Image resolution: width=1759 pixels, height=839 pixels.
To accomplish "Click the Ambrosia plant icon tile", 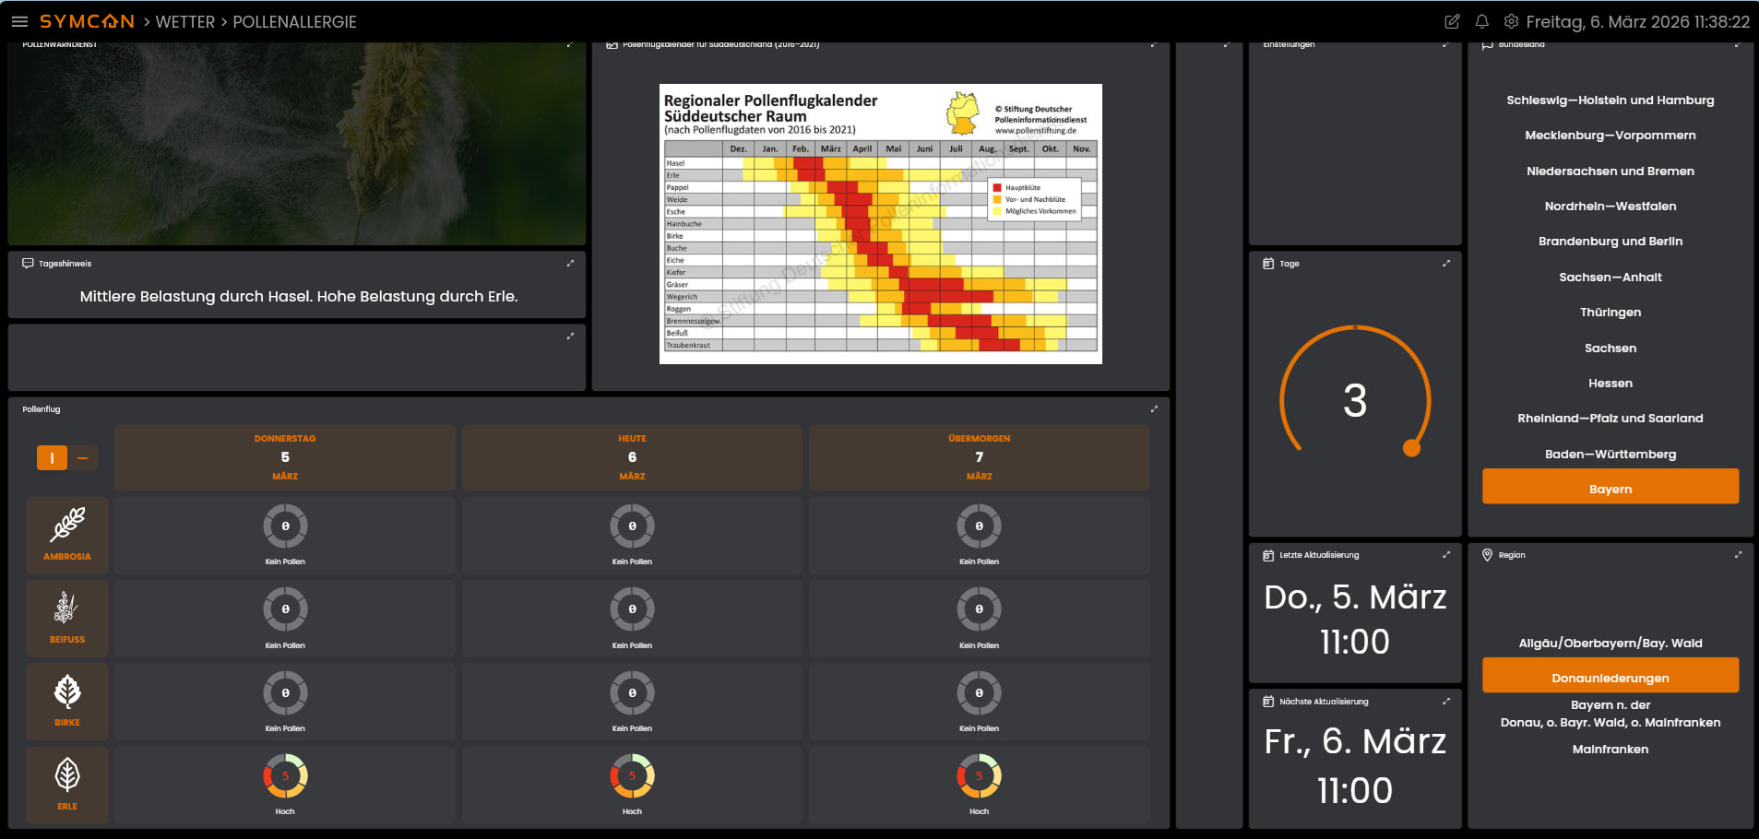I will coord(67,534).
